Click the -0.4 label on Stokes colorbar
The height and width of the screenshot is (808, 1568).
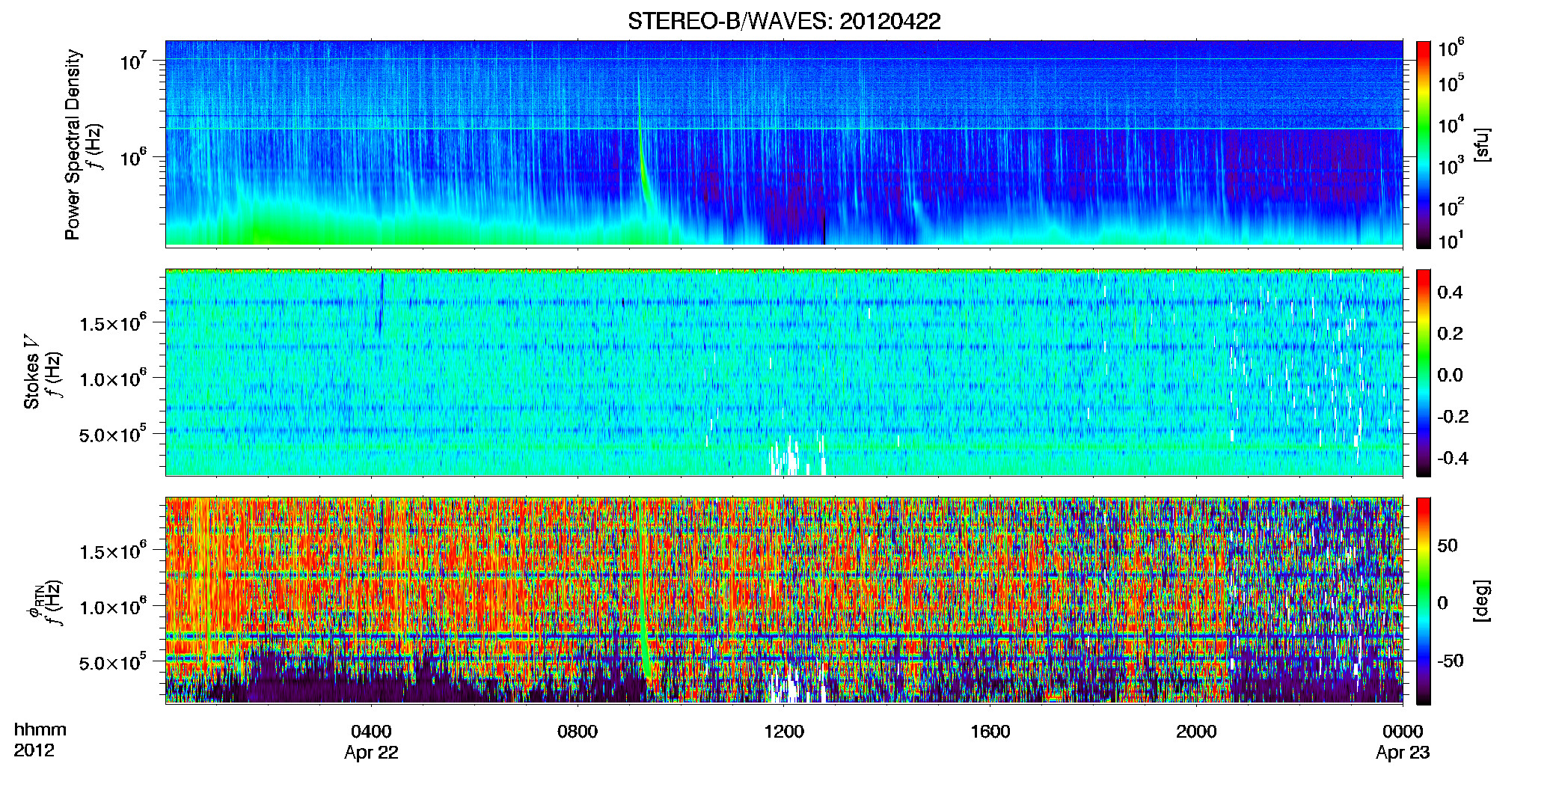tap(1453, 458)
